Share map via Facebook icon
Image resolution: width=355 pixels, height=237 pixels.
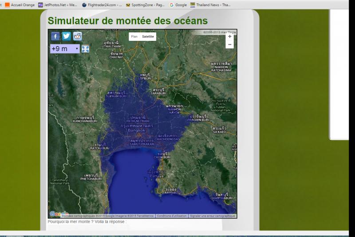click(55, 36)
